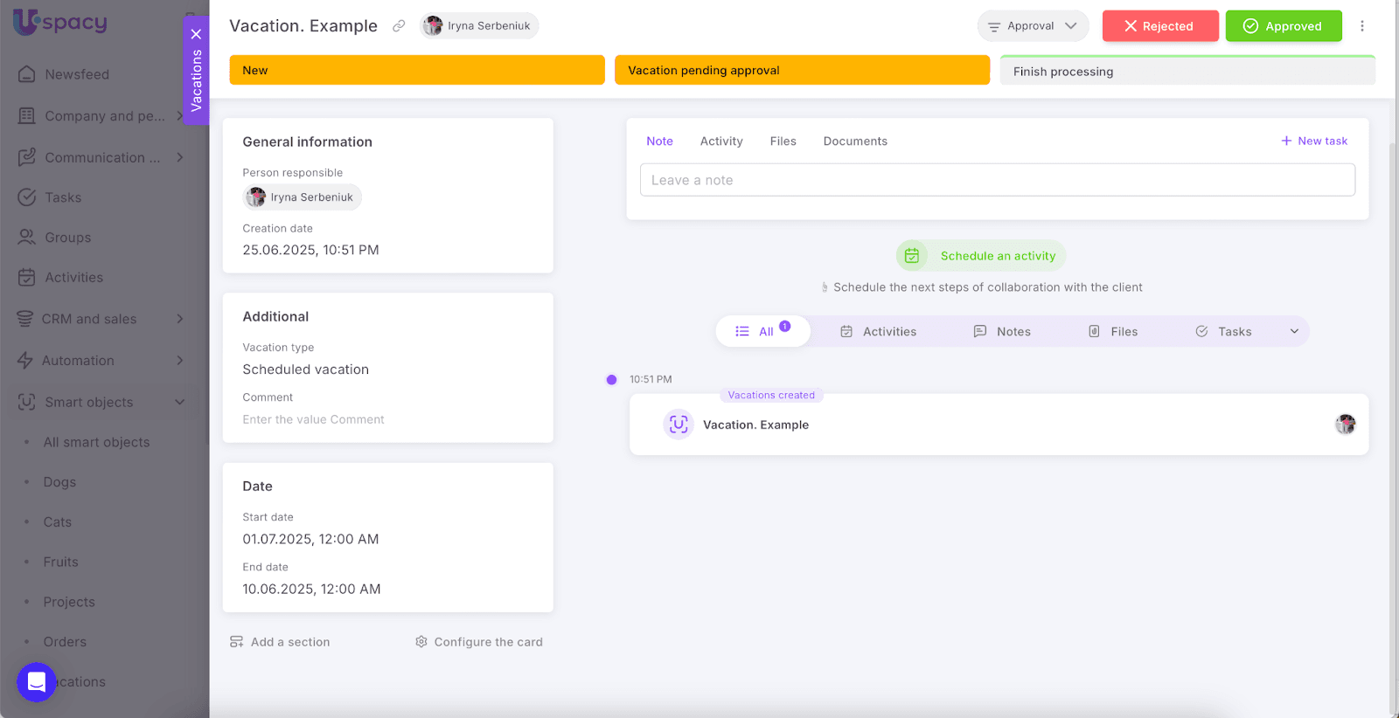Click the Vacation. Example smart object icon
This screenshot has height=718, width=1399.
click(x=679, y=425)
